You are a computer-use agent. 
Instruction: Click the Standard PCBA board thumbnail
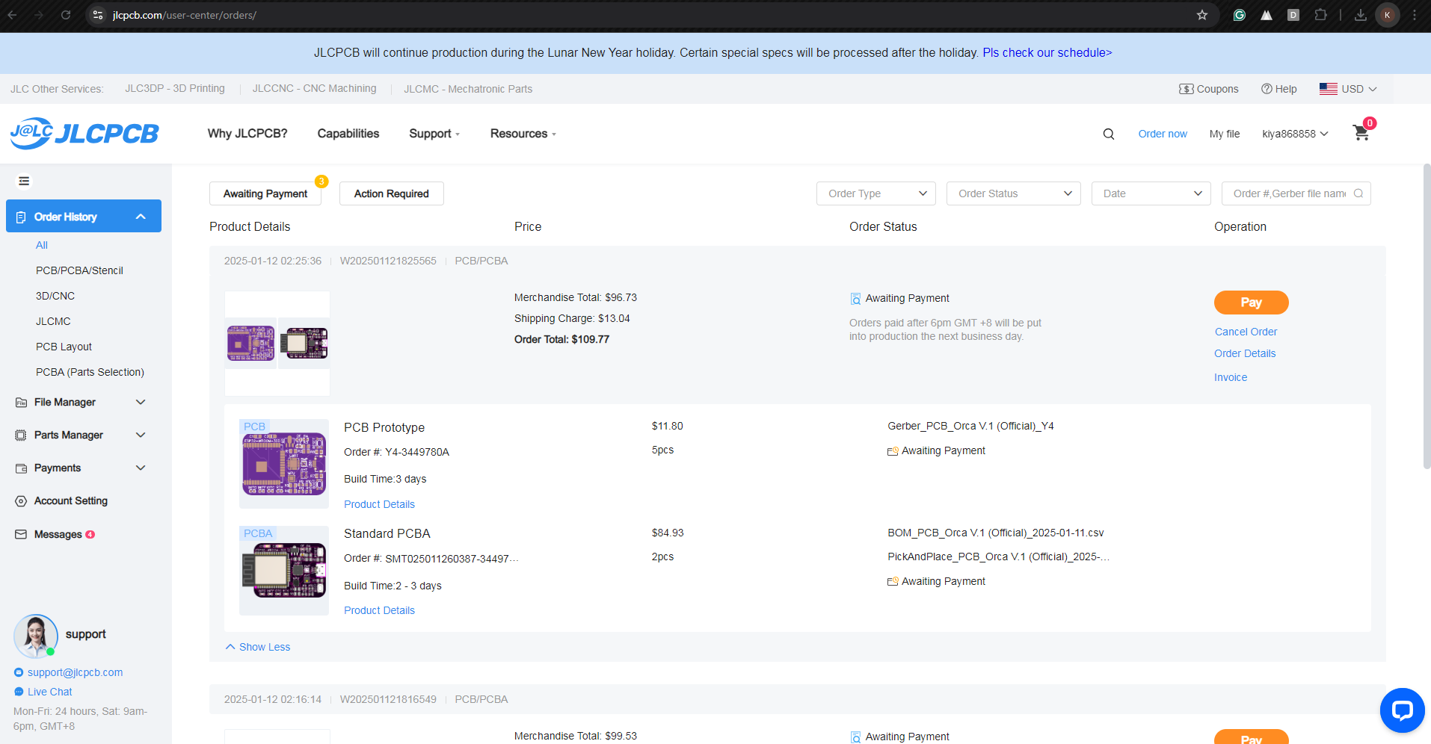(284, 571)
